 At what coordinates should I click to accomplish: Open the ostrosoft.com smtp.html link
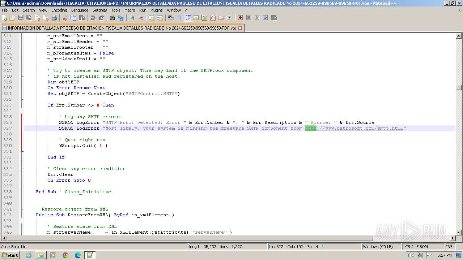[354, 128]
